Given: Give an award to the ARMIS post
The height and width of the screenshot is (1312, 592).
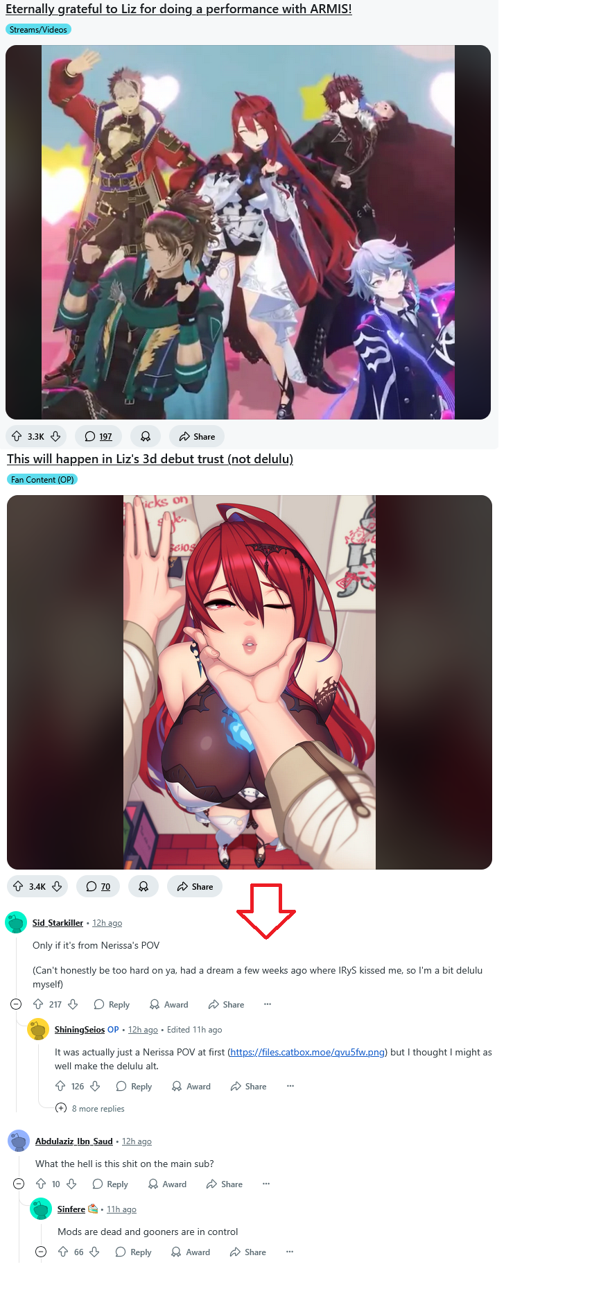Looking at the screenshot, I should (146, 436).
